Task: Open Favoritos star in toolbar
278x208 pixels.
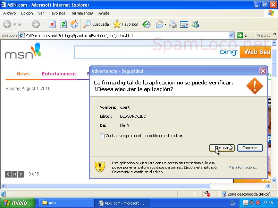Action: 125,24
